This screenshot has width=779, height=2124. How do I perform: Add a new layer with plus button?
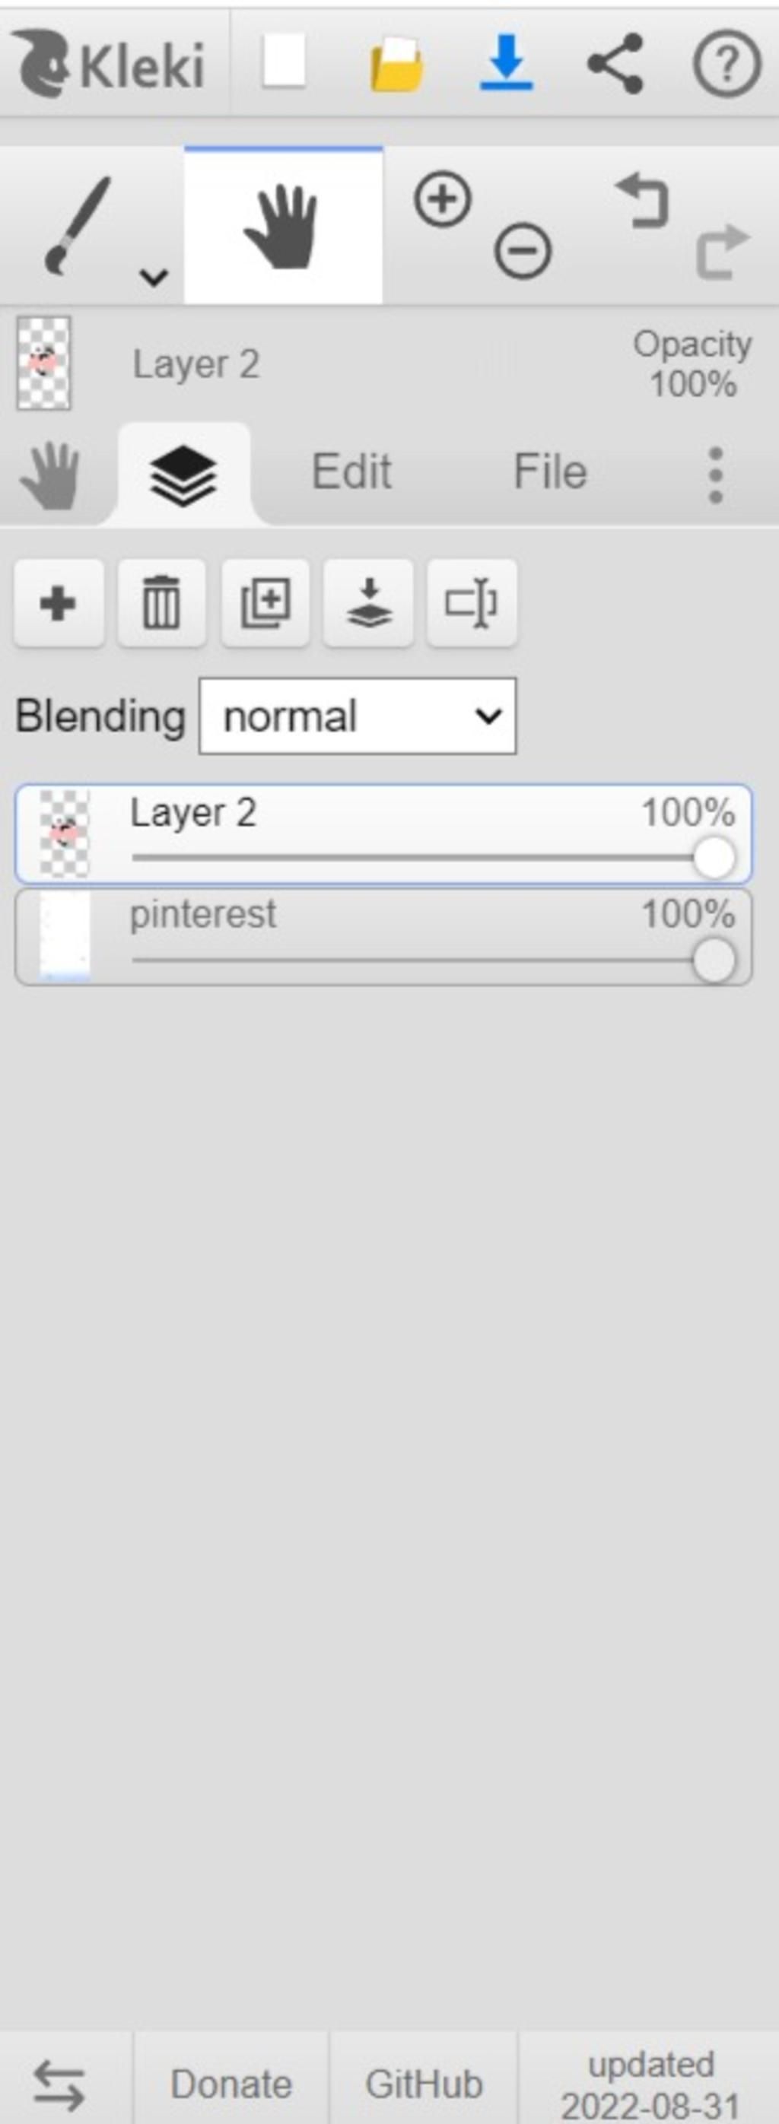coord(59,603)
